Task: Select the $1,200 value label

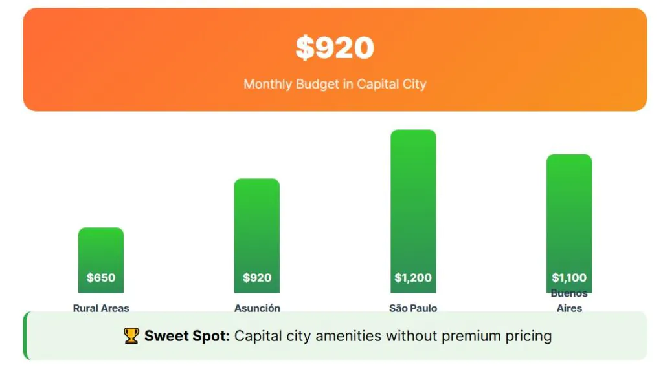Action: click(413, 278)
